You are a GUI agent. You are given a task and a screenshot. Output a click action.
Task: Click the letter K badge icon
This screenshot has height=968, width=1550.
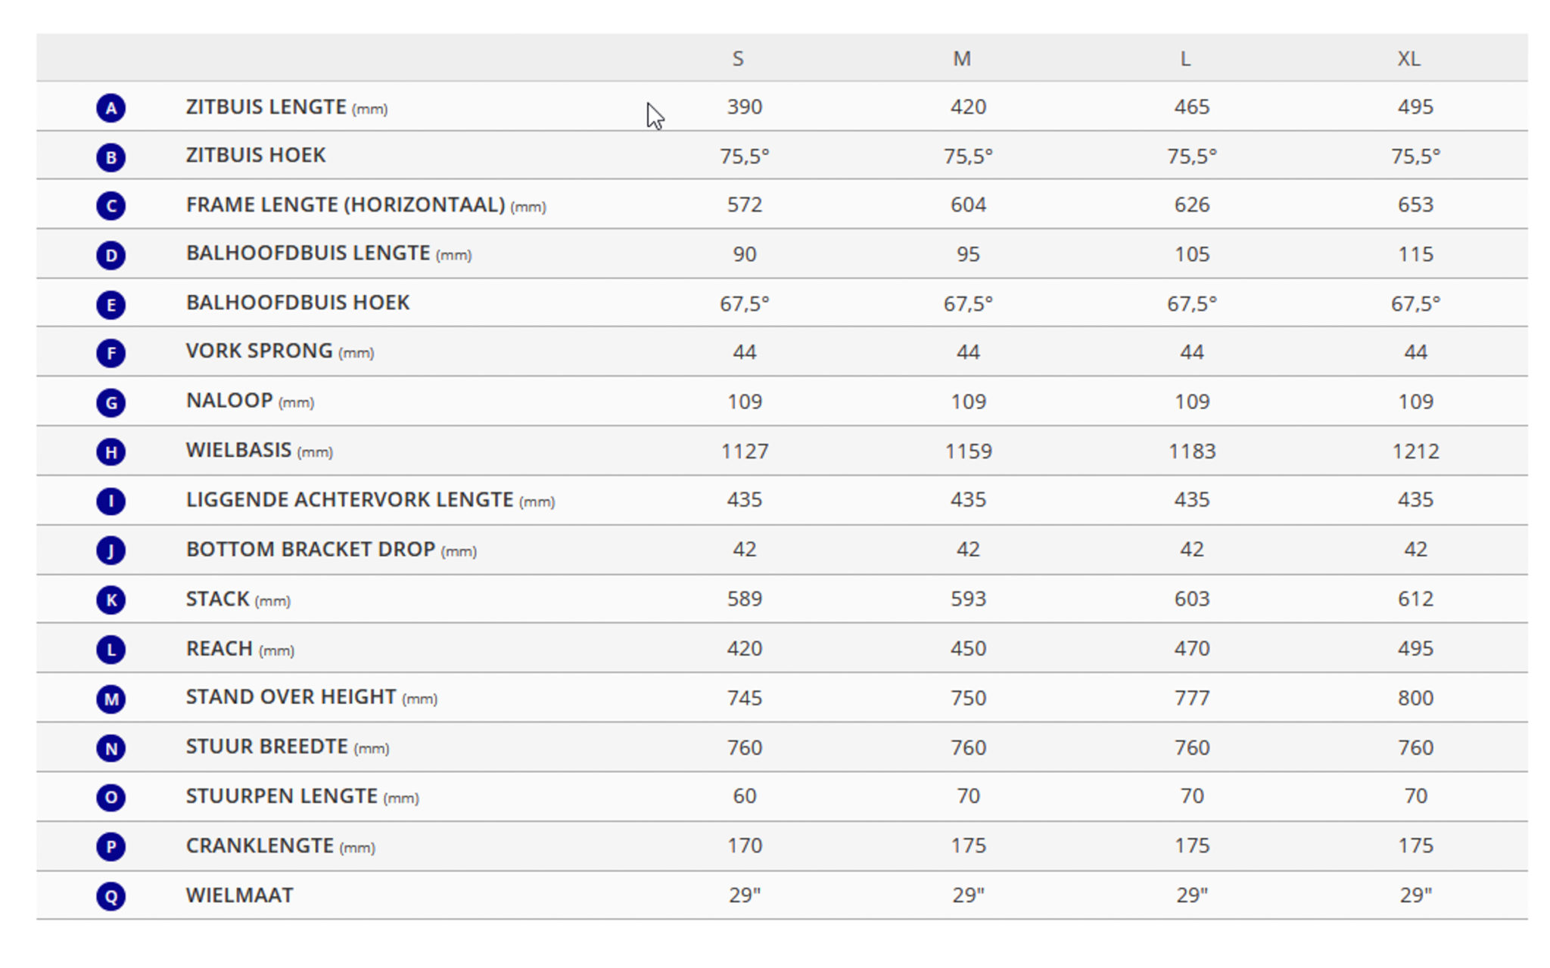[x=110, y=600]
